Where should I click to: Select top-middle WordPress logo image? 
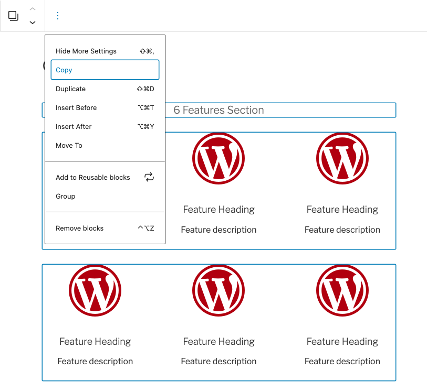[x=218, y=159]
